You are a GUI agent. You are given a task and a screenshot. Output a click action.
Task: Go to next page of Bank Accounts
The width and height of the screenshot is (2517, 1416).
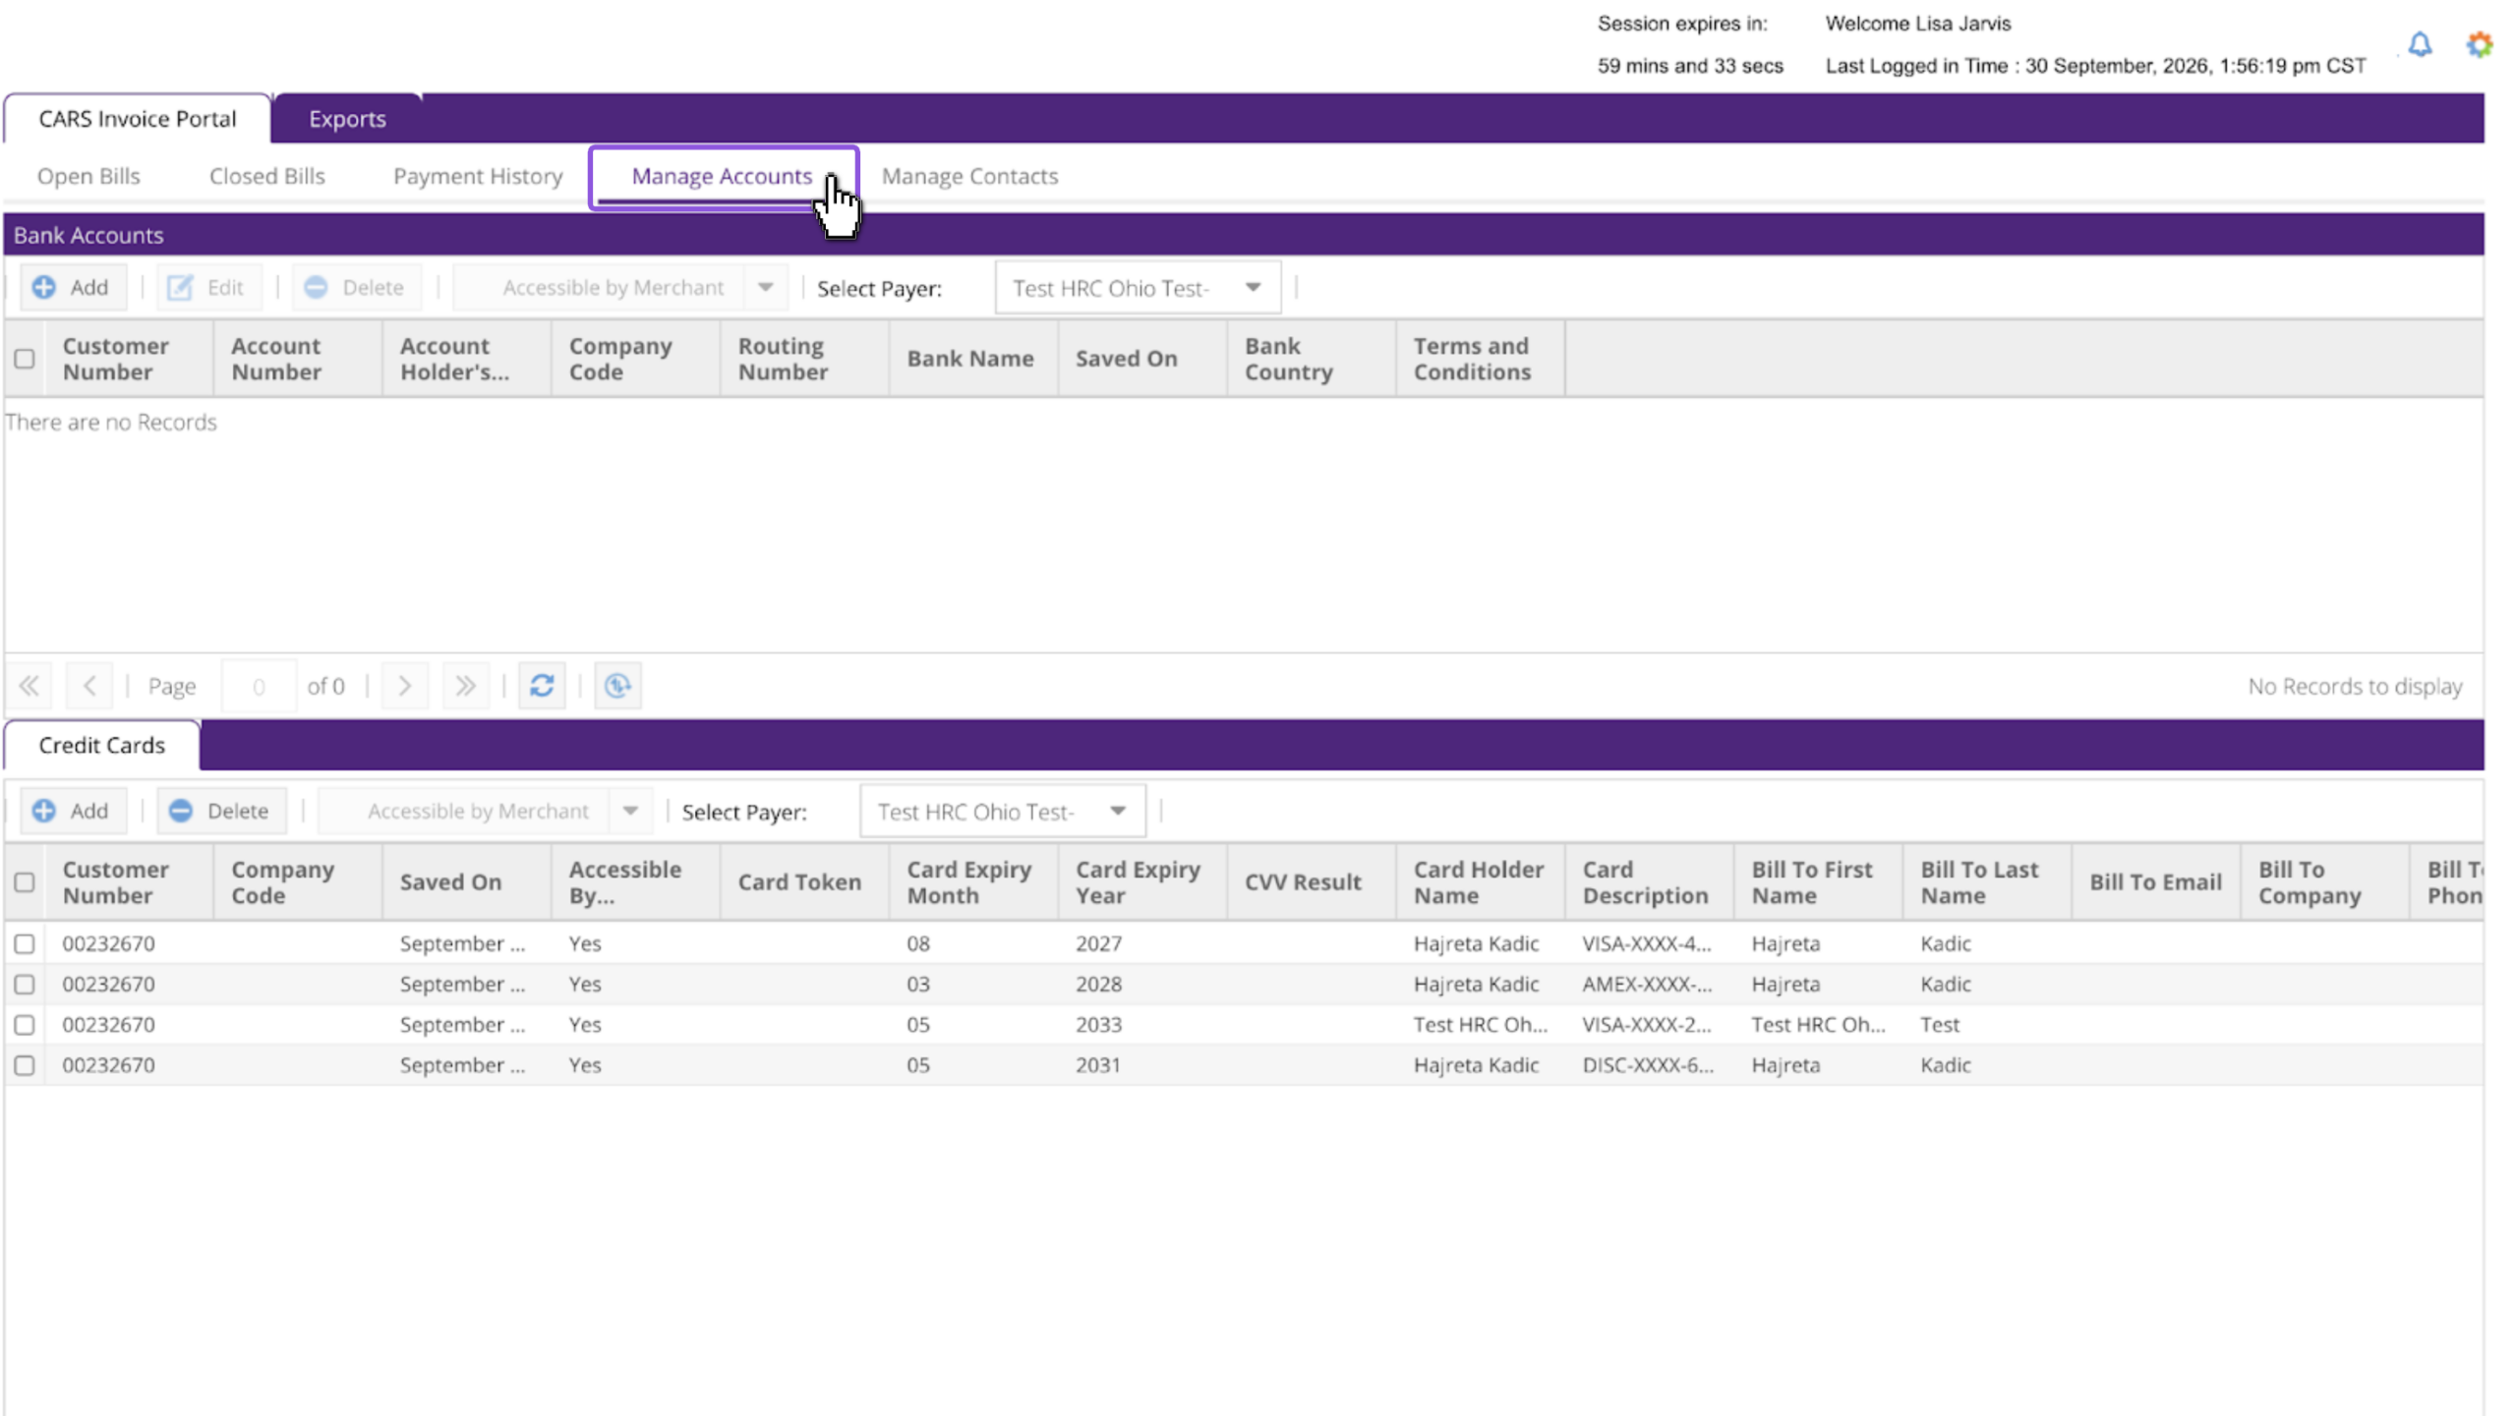click(404, 685)
